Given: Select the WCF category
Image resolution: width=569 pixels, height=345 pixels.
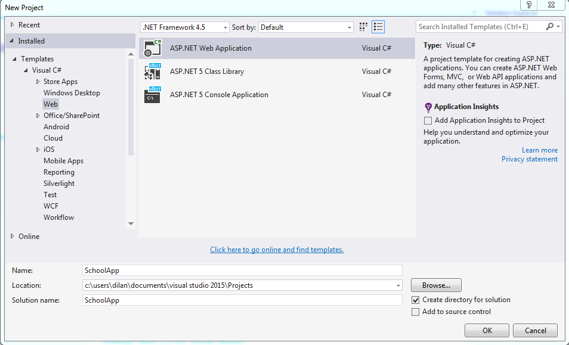Looking at the screenshot, I should 51,206.
